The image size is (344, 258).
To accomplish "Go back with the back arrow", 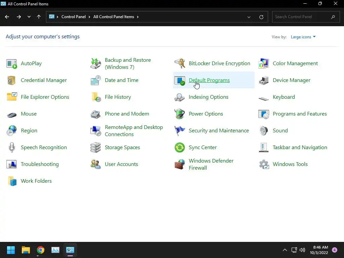I will click(x=7, y=17).
